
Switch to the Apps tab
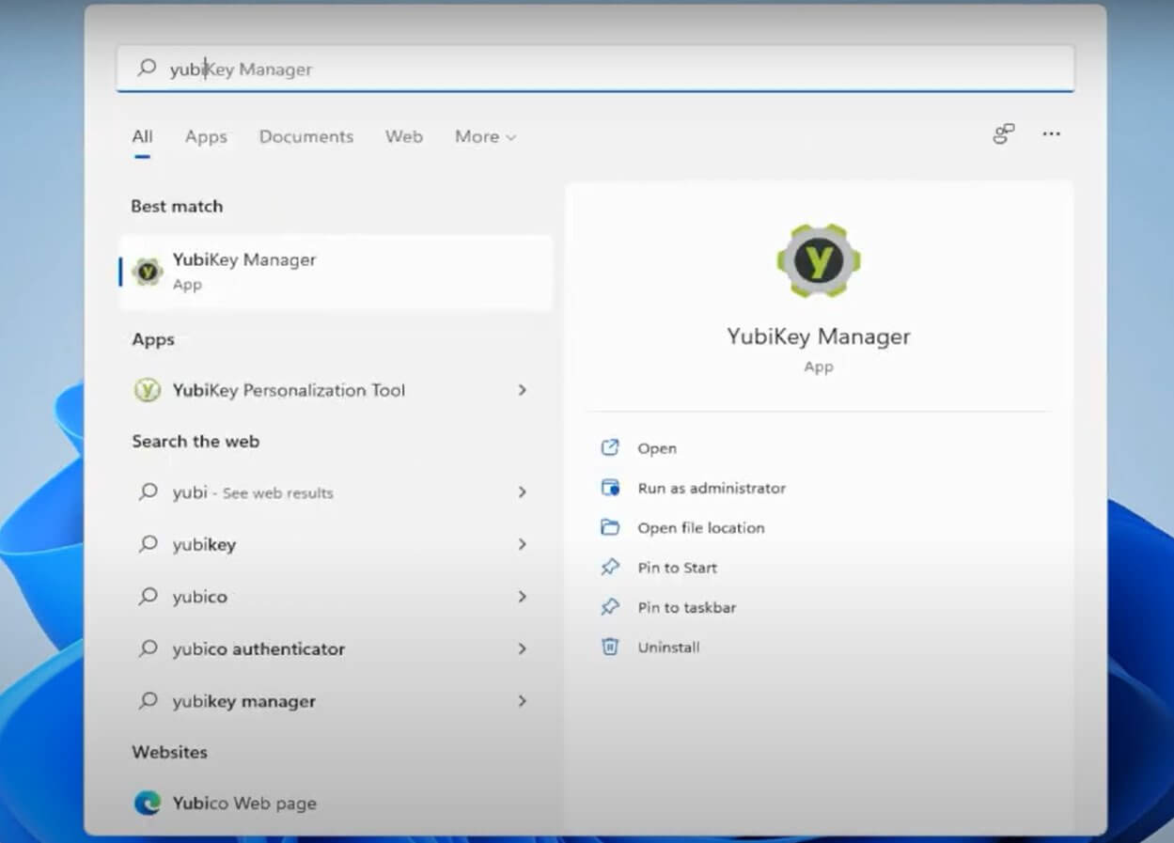pyautogui.click(x=206, y=137)
